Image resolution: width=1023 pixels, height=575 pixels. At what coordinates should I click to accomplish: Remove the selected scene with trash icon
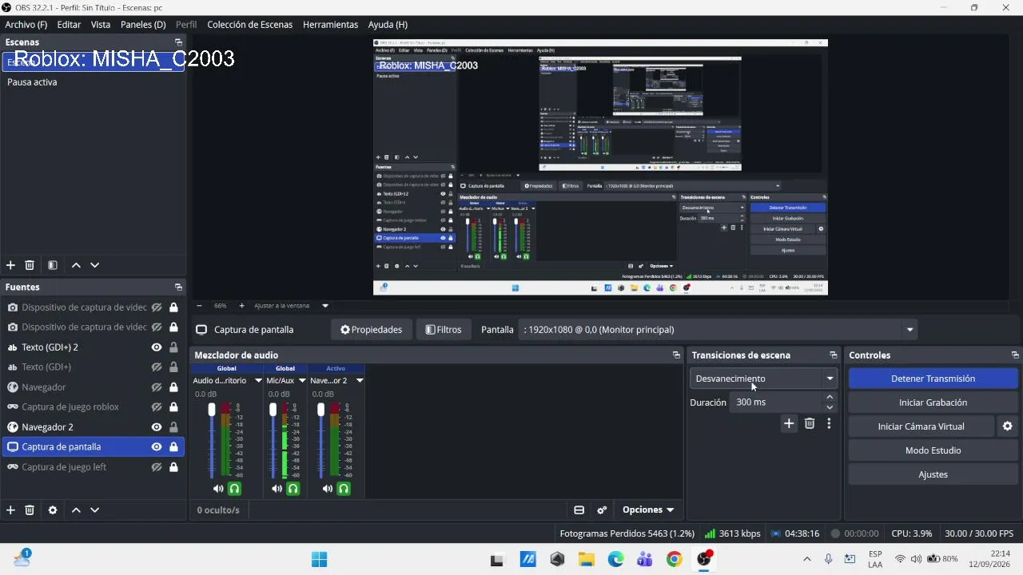coord(30,265)
